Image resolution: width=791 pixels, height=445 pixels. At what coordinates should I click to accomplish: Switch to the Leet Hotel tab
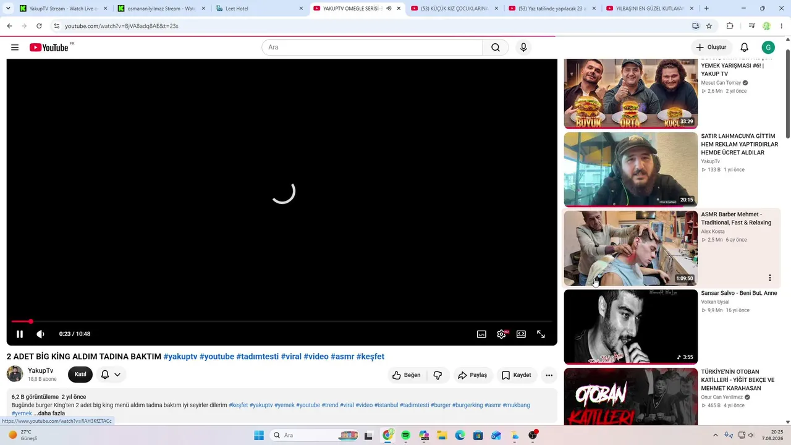(260, 9)
